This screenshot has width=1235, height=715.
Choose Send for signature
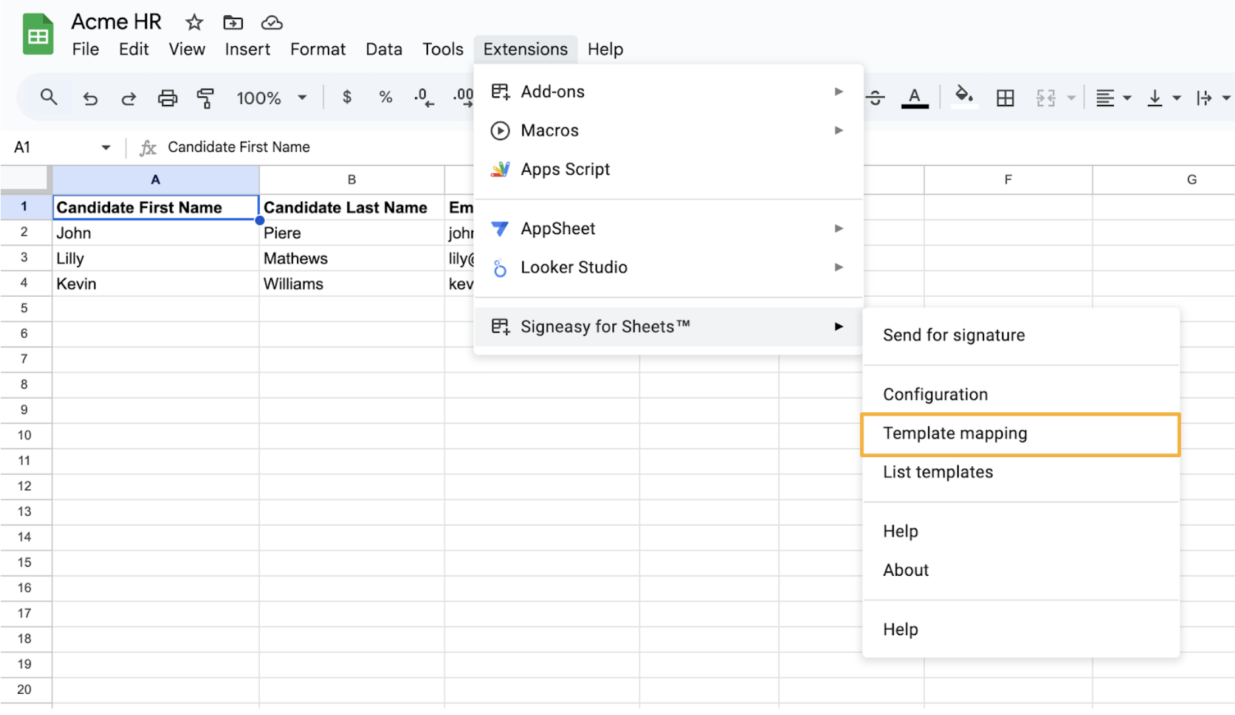(1021, 336)
